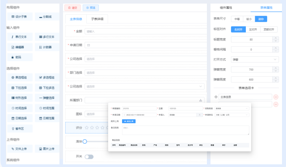Select the 日期选择 date picker component
This screenshot has width=286, height=167.
pyautogui.click(x=20, y=118)
